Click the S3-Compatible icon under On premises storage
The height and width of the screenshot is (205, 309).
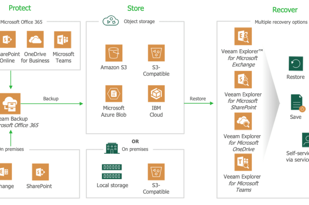(156, 172)
